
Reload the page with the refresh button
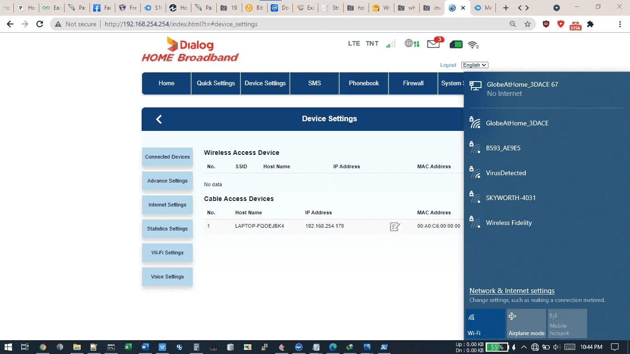tap(40, 24)
